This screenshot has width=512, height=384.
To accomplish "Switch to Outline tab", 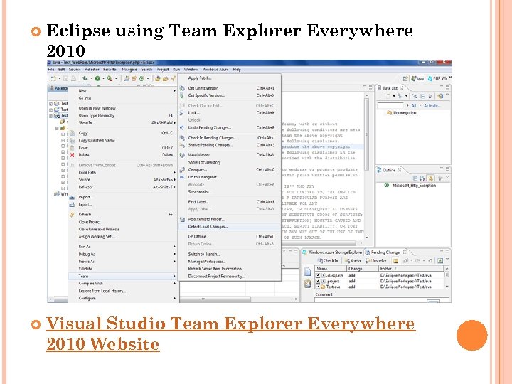I will click(x=389, y=170).
